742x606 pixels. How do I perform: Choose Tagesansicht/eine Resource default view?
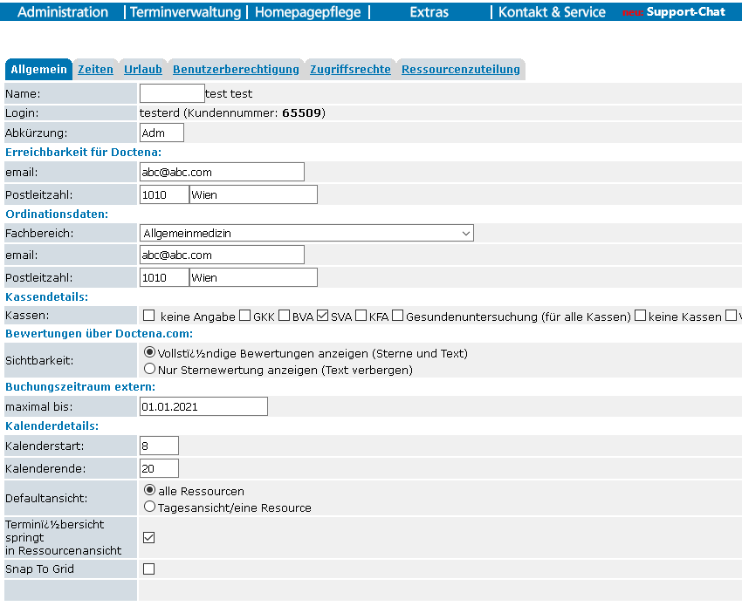click(x=149, y=507)
